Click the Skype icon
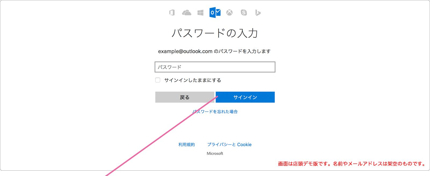Viewport: 430px width, 176px height. [x=244, y=13]
